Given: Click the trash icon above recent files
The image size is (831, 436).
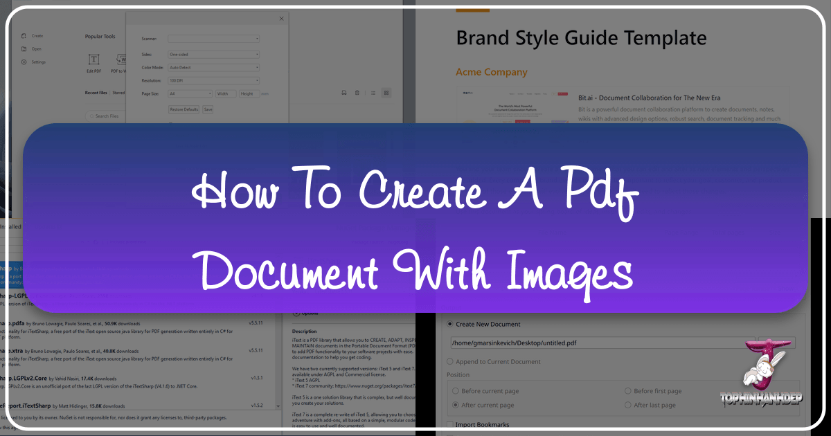Looking at the screenshot, I should pyautogui.click(x=357, y=93).
